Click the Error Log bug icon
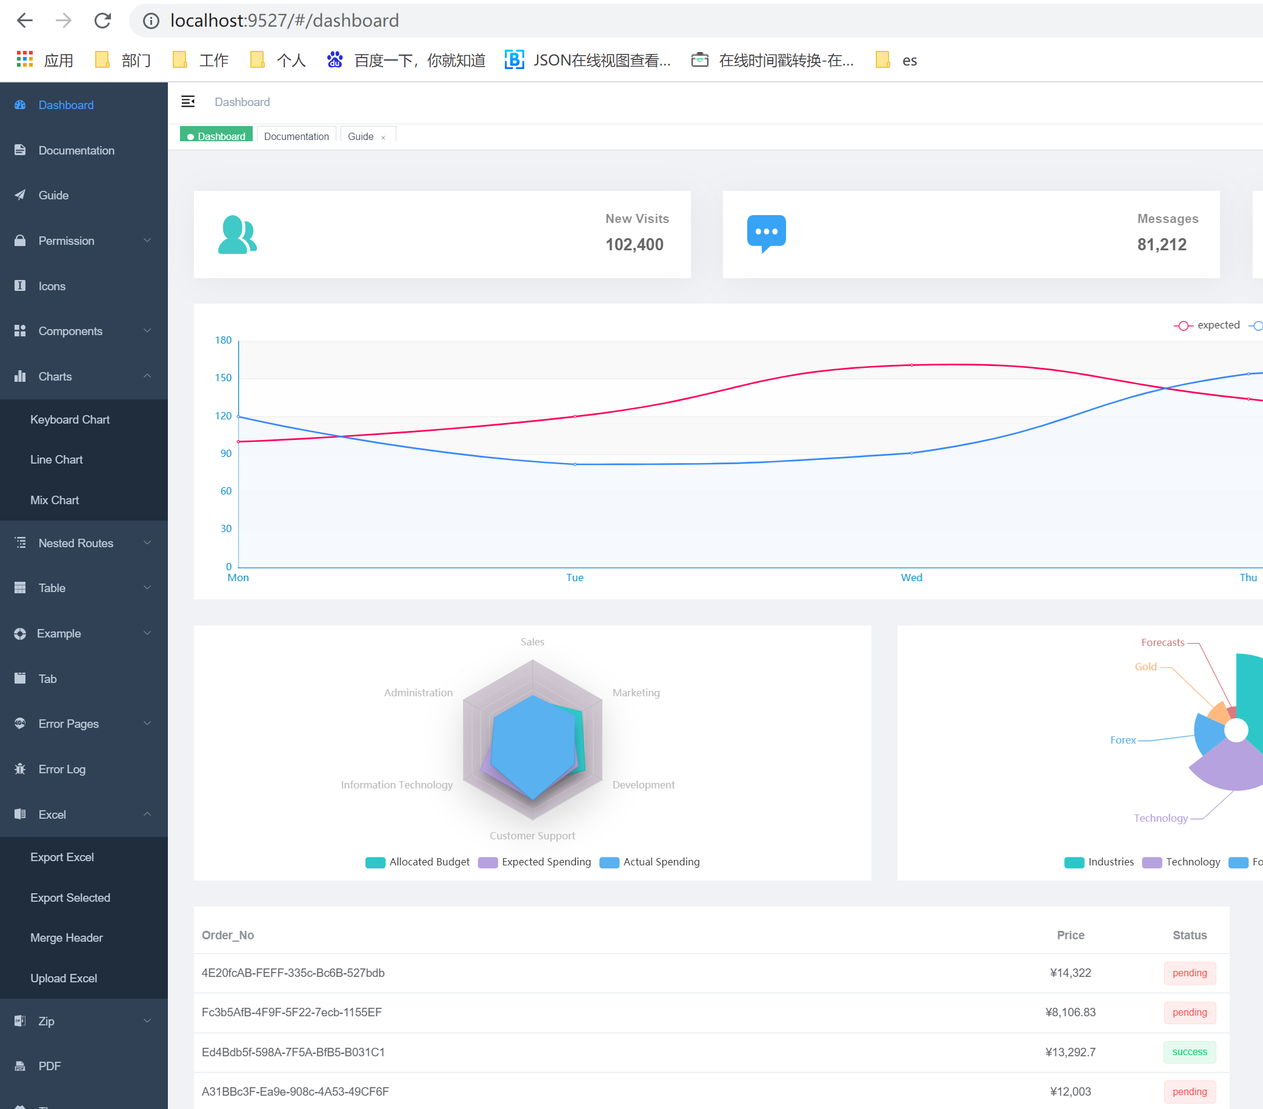 (x=20, y=769)
